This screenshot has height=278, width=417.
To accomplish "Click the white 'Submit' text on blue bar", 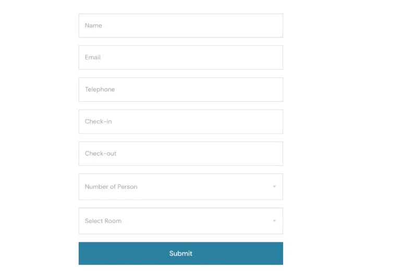I will pos(180,253).
